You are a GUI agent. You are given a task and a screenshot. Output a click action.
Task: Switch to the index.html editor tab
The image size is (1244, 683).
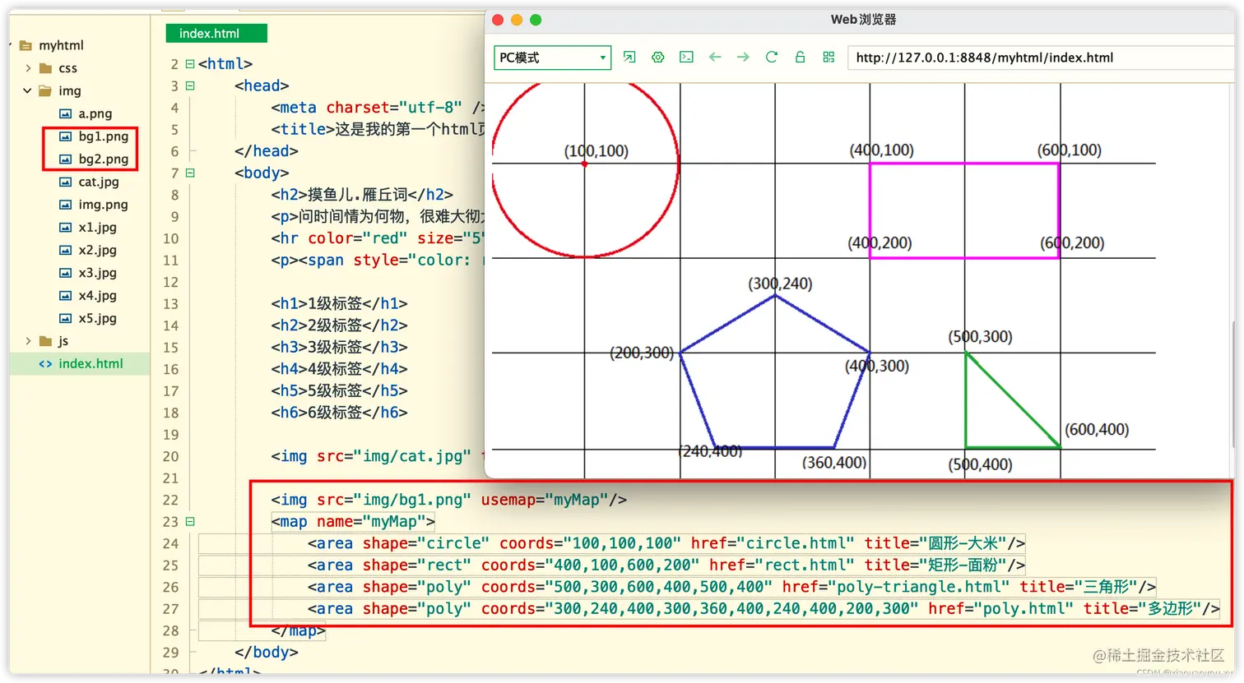[x=216, y=33]
